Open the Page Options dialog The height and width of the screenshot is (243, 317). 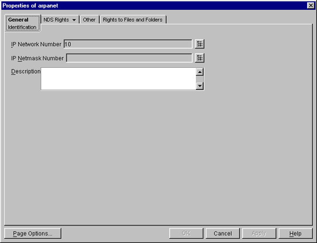coord(33,234)
